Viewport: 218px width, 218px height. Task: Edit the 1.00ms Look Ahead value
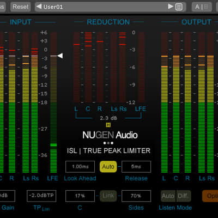[x=80, y=167]
